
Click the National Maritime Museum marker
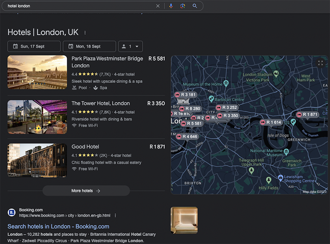tap(286, 152)
